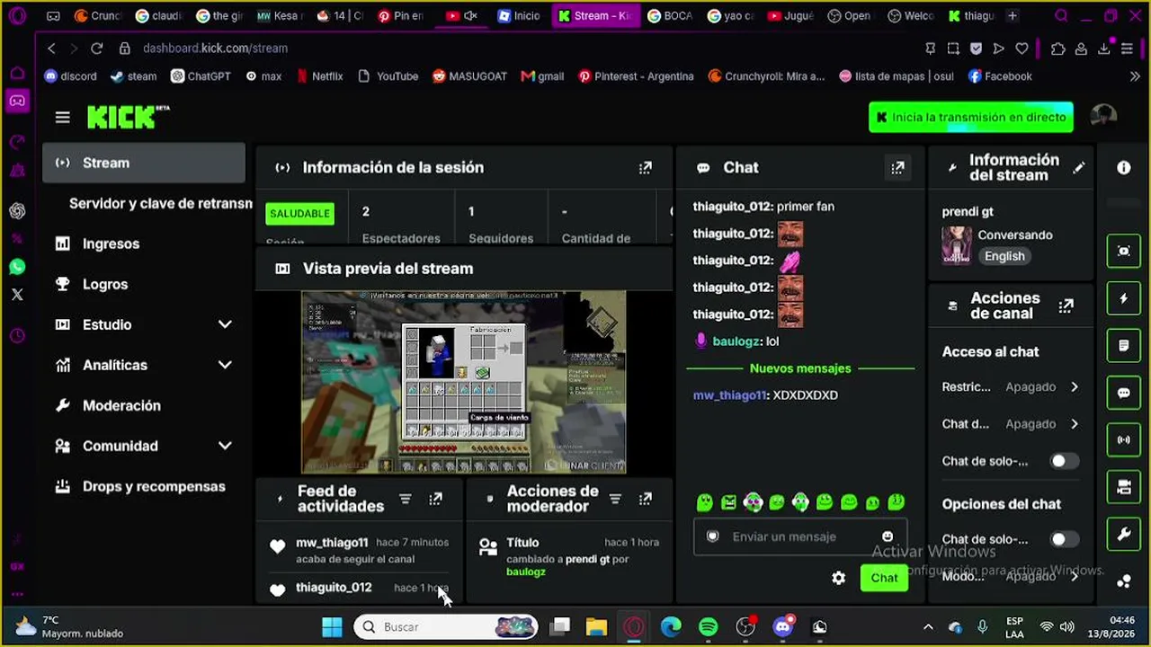Image resolution: width=1151 pixels, height=647 pixels.
Task: Pop out the Información de la sesión panel
Action: click(x=645, y=168)
